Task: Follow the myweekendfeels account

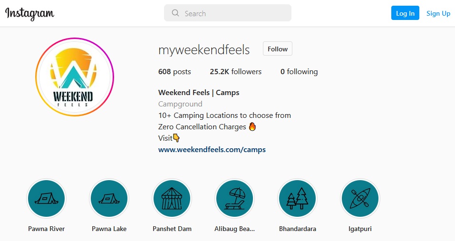Action: click(278, 49)
